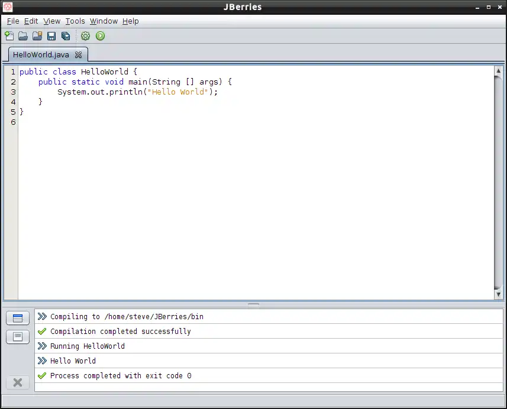The height and width of the screenshot is (409, 507).
Task: Click the editor scrollbar down arrow
Action: click(498, 294)
